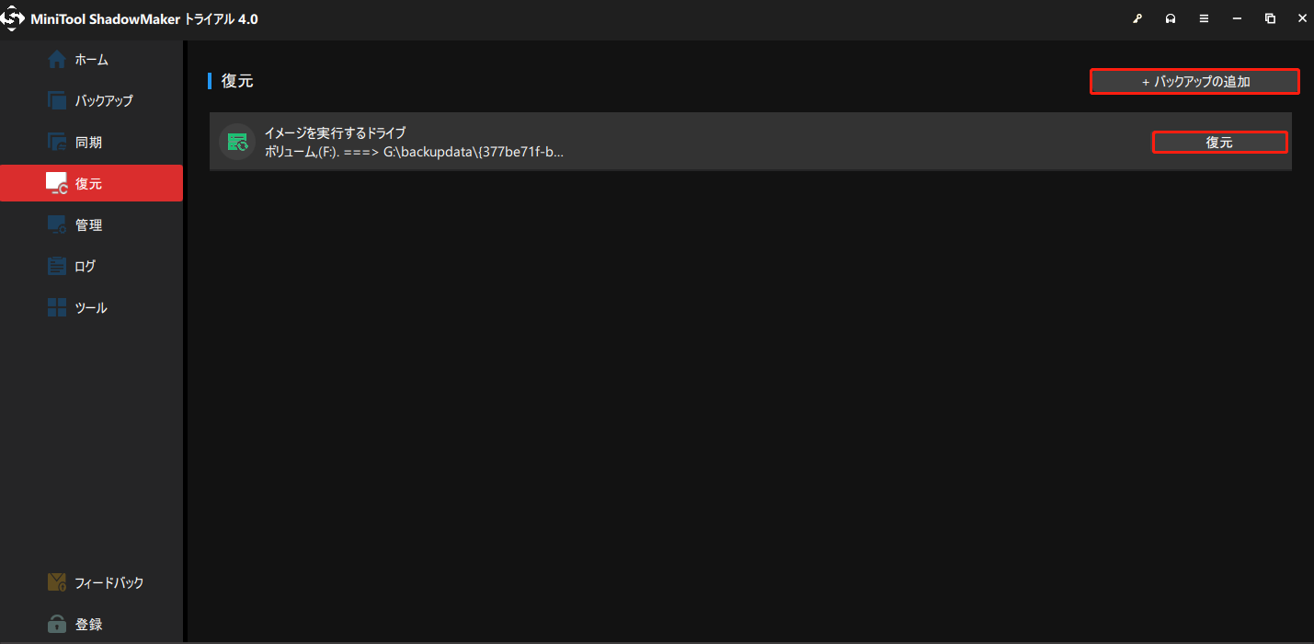Screen dimensions: 1314x644
Task: Click the バックアップの追加 button
Action: pos(1194,81)
